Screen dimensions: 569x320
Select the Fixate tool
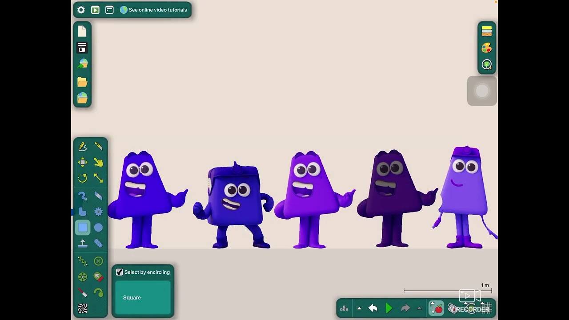click(98, 261)
